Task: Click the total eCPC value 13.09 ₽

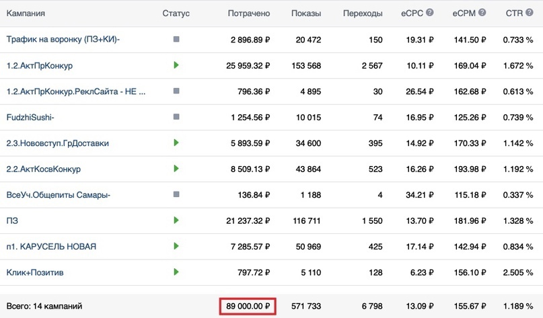Action: (420, 307)
